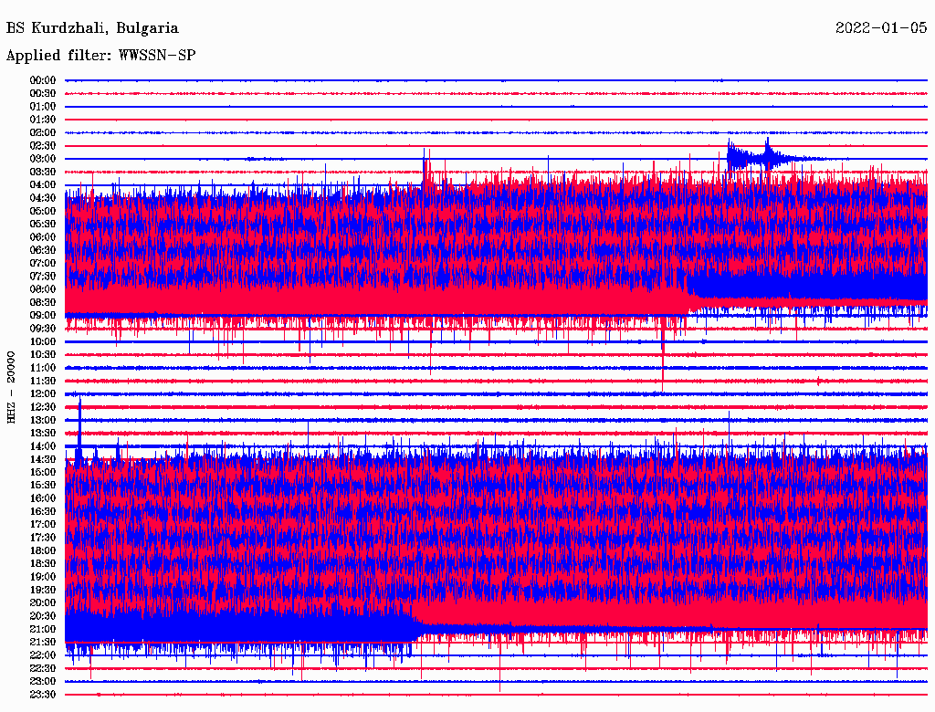Click the date 2022-01-05
935x712 pixels.
coord(880,28)
